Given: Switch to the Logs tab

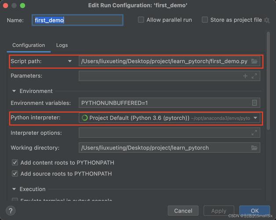Looking at the screenshot, I should tap(62, 45).
